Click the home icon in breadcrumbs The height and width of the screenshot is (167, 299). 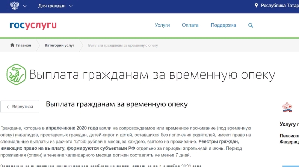tap(12, 45)
